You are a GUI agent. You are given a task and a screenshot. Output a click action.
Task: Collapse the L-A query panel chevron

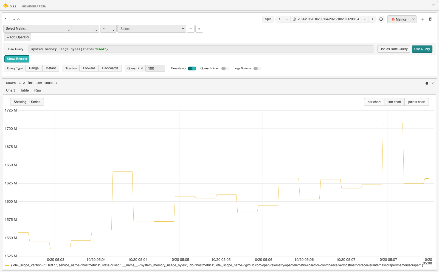5,19
